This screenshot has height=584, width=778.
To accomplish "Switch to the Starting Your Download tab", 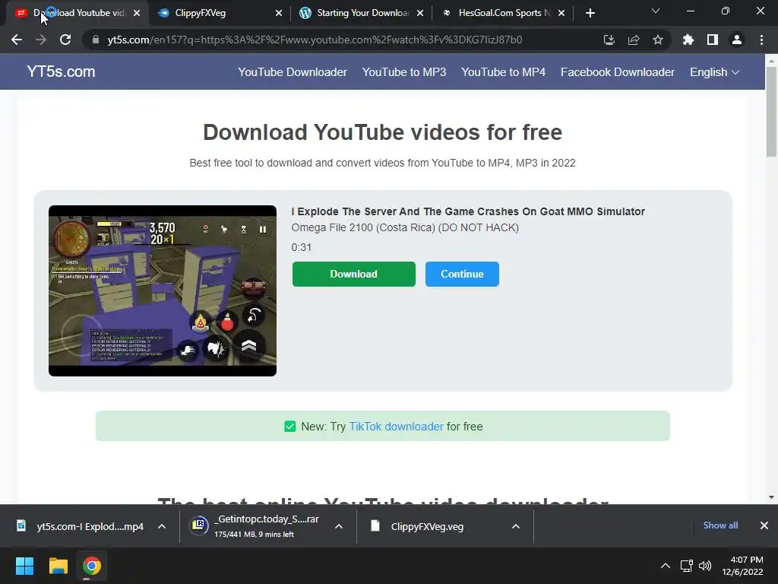I will point(362,13).
